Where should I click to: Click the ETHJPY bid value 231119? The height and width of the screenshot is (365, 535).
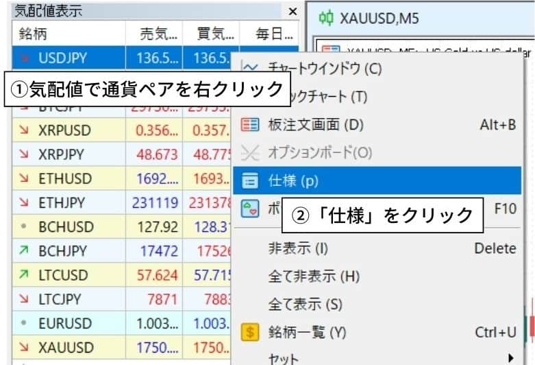coord(155,202)
